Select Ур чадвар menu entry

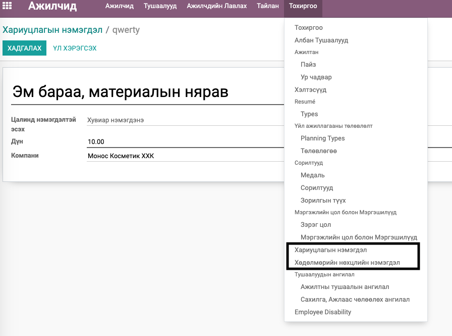(x=316, y=77)
